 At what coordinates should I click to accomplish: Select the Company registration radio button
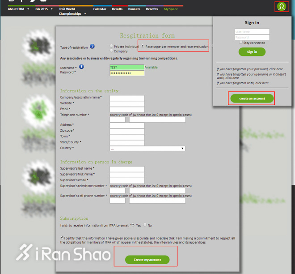point(112,51)
